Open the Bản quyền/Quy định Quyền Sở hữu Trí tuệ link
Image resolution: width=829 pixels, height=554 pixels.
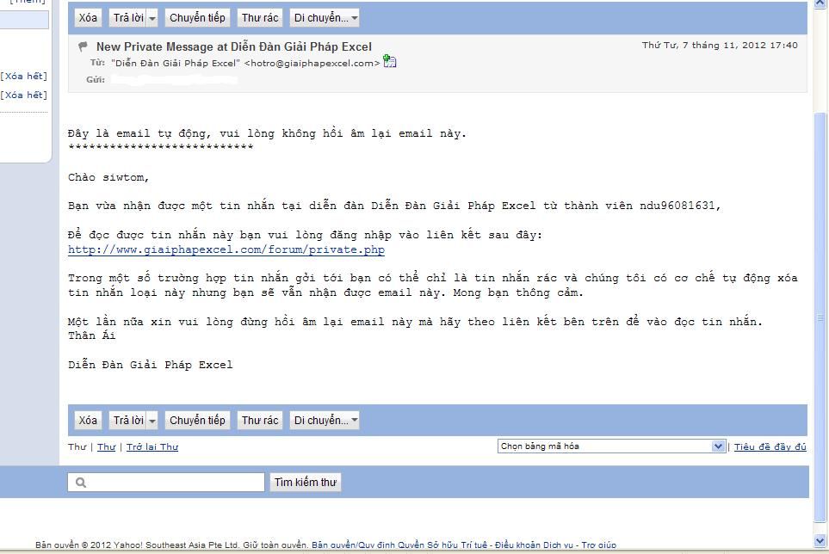pos(399,545)
